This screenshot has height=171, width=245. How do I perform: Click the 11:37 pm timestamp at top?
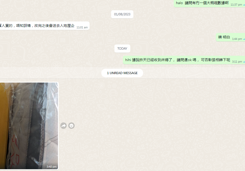click(236, 5)
